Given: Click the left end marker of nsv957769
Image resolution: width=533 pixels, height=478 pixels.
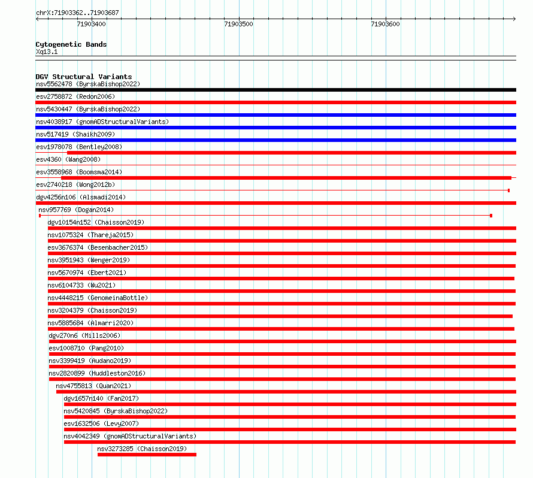Looking at the screenshot, I should pos(40,216).
